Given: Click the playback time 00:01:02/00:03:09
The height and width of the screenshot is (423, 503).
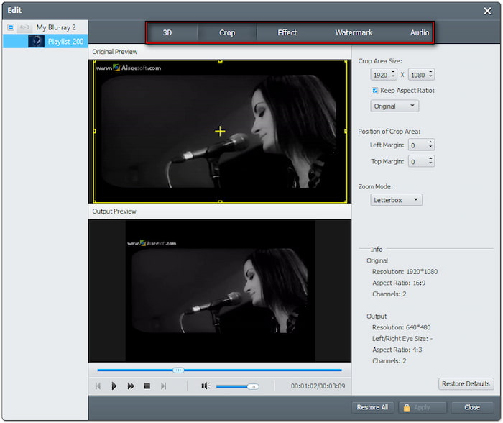Looking at the screenshot, I should coord(318,386).
